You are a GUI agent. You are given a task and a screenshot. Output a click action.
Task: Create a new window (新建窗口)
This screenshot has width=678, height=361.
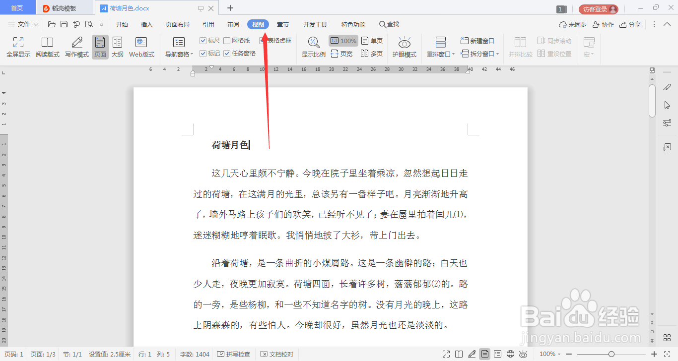pyautogui.click(x=477, y=41)
